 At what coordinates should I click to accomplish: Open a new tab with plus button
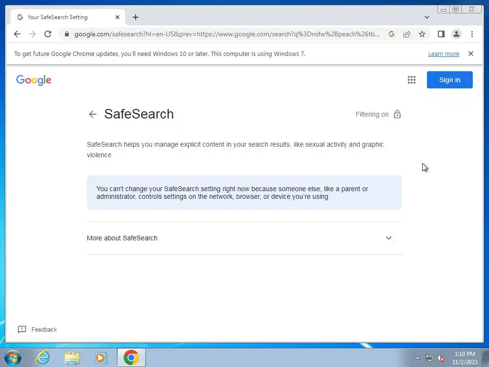[135, 17]
